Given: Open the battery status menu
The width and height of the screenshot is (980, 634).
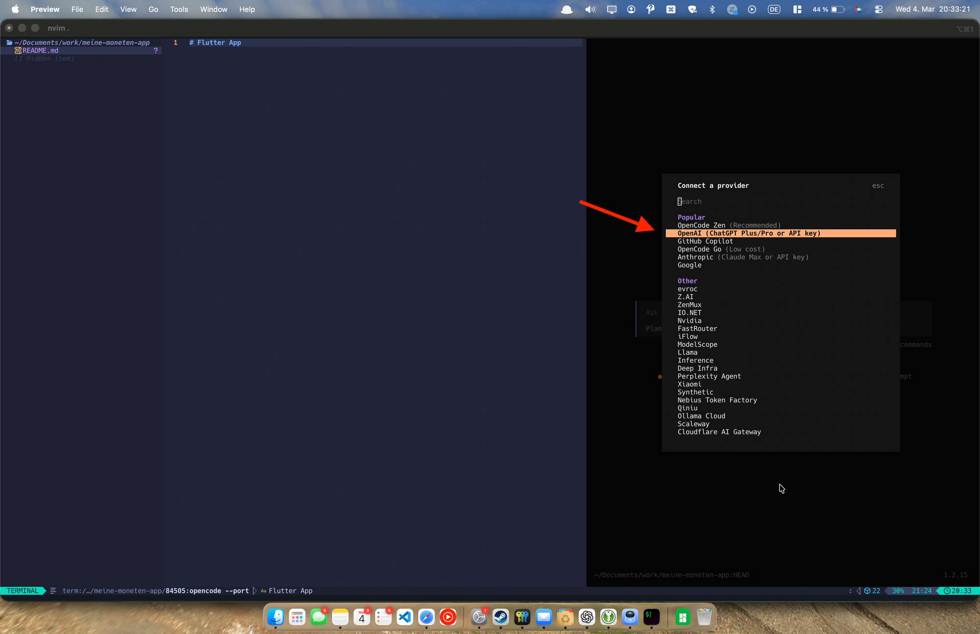Looking at the screenshot, I should 837,9.
